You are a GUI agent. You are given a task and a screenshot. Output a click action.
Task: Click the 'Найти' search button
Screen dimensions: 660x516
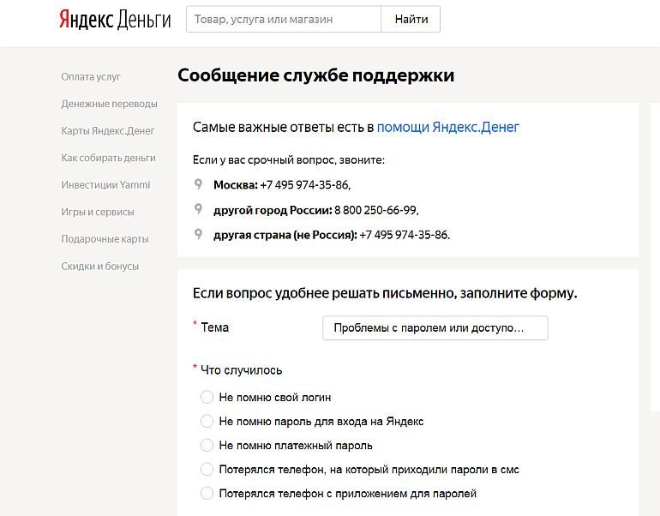pos(411,19)
